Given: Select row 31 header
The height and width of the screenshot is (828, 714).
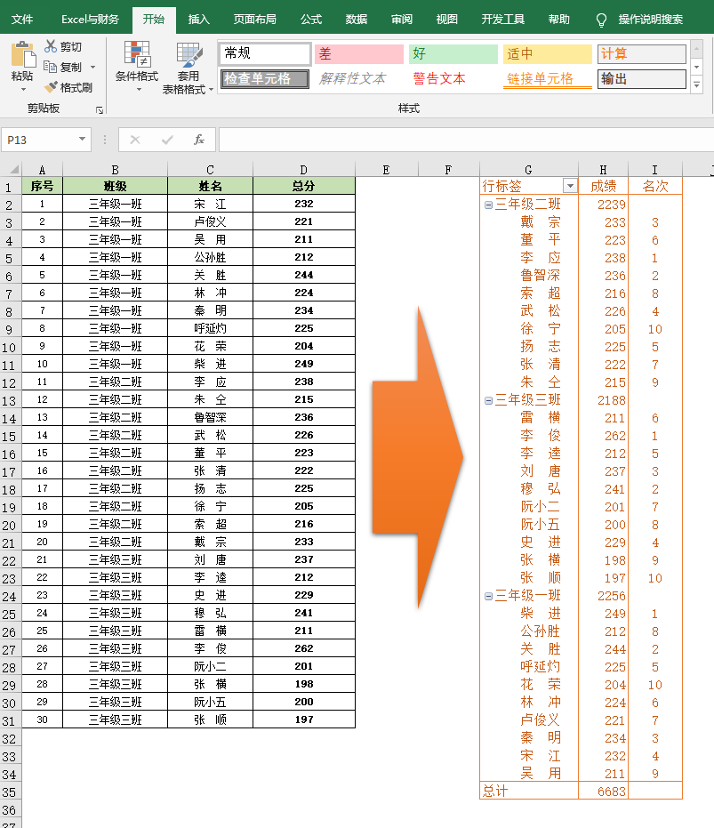Looking at the screenshot, I should coord(10,720).
